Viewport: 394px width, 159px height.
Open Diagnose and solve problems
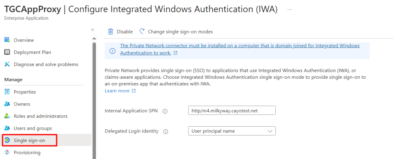[46, 64]
